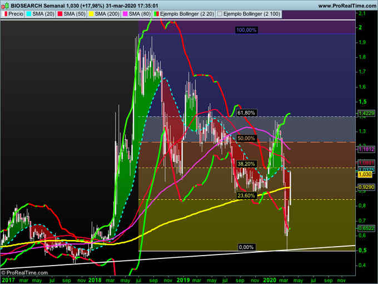Viewport: 378px width, 284px height.
Task: Click the magenta 1,1812 price tag
Action: coord(366,149)
